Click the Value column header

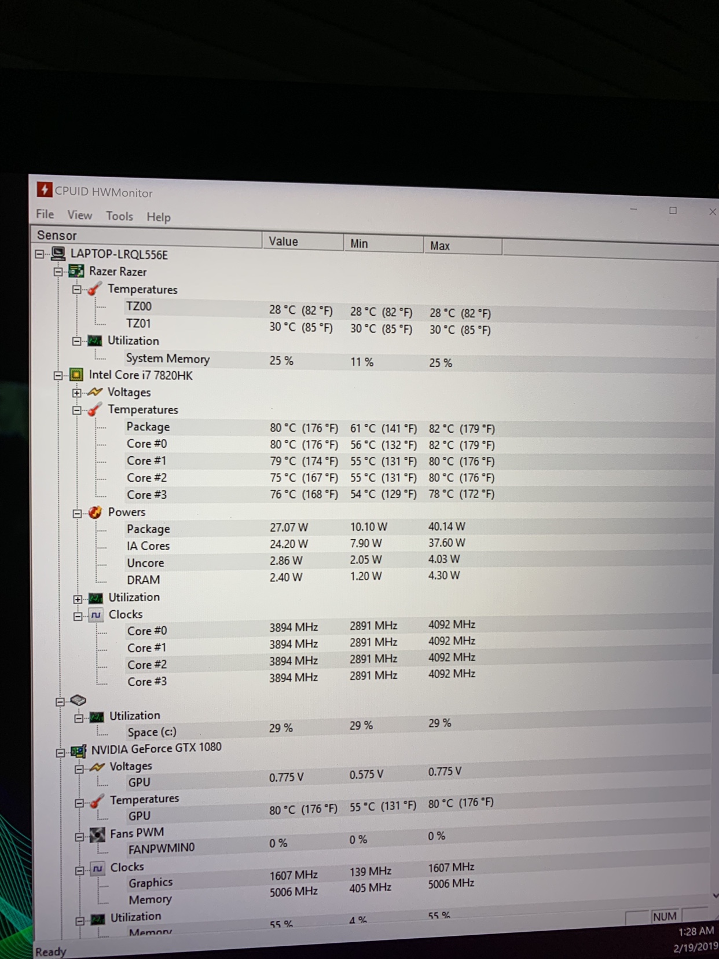tap(302, 241)
